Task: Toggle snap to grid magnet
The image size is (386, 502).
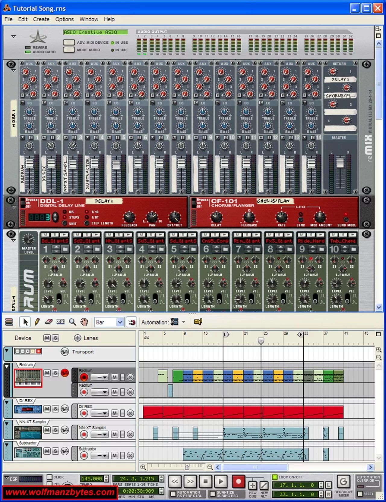Action: tap(131, 322)
